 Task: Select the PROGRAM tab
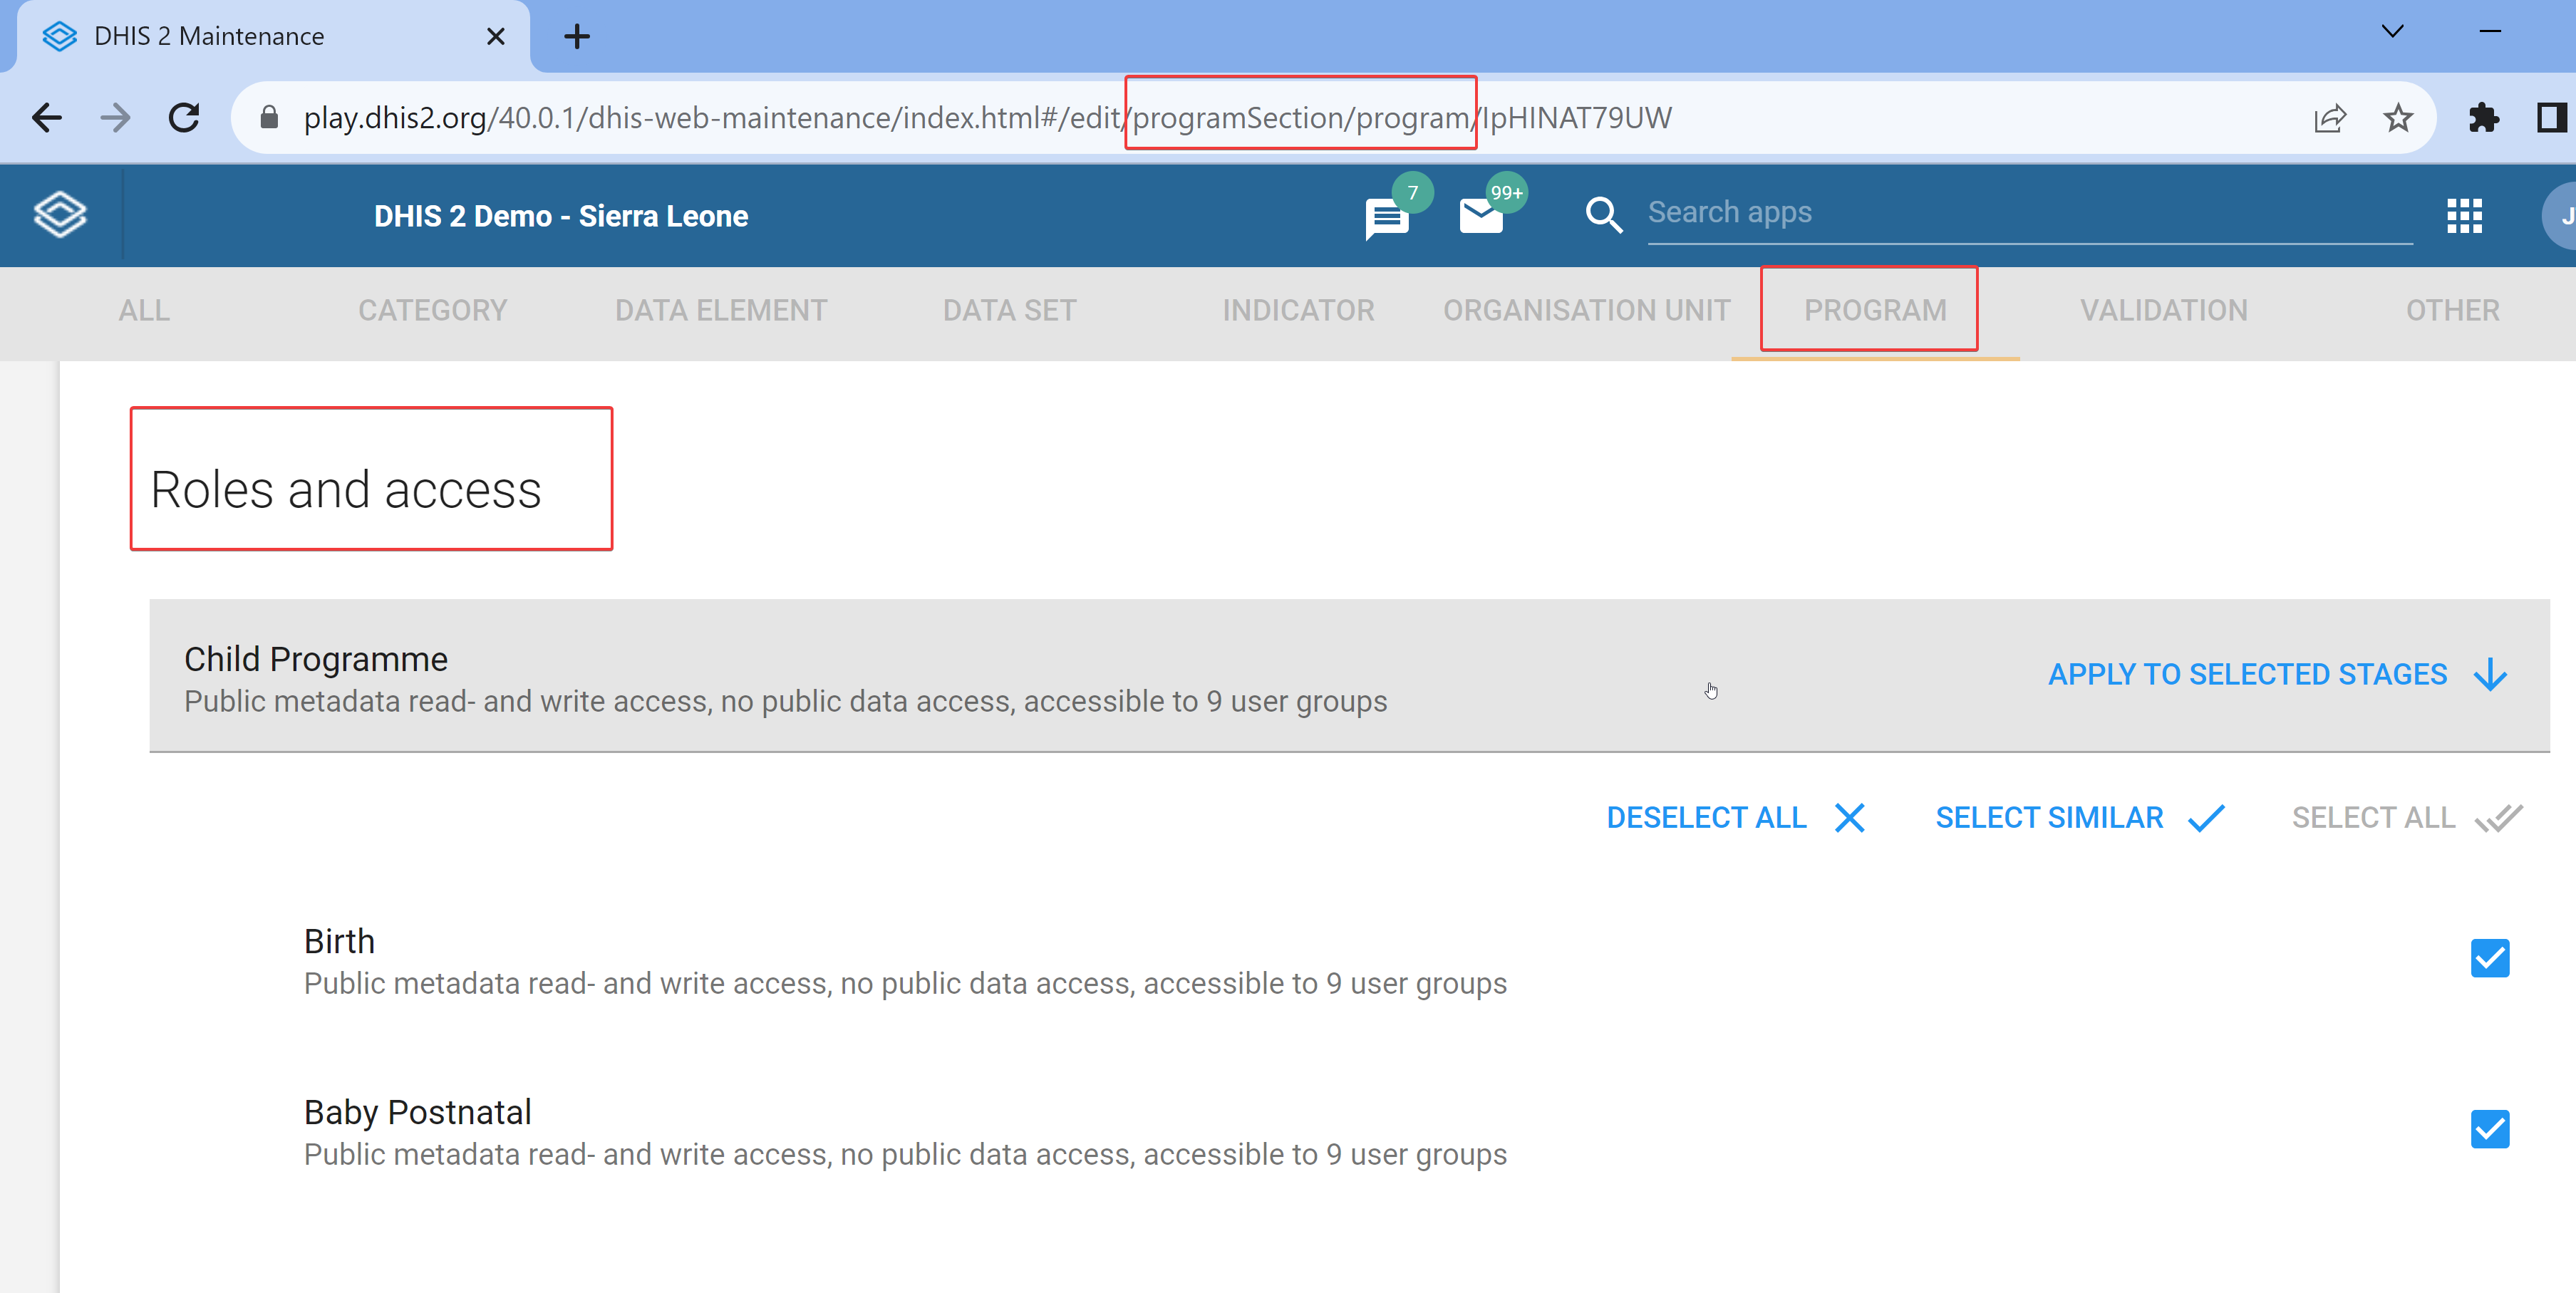1875,310
